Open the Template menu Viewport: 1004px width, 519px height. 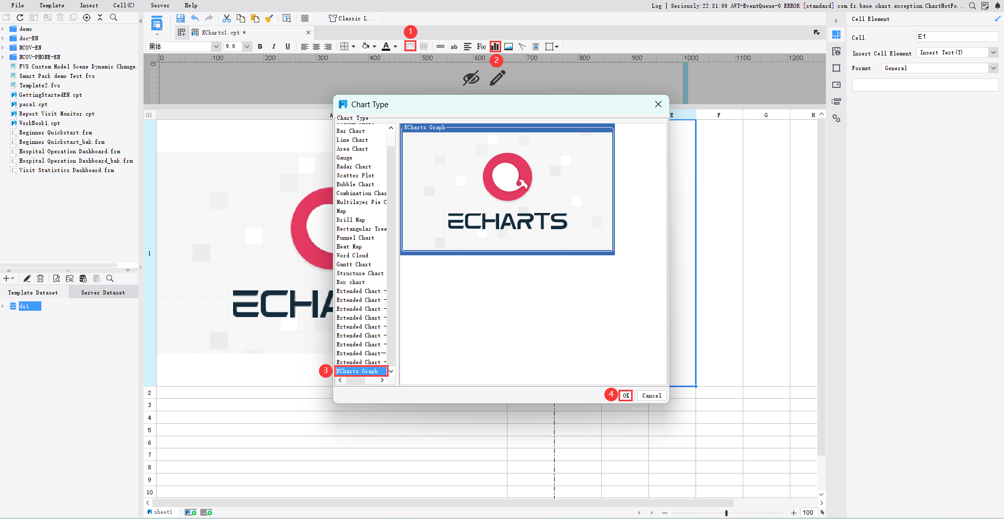tap(51, 5)
